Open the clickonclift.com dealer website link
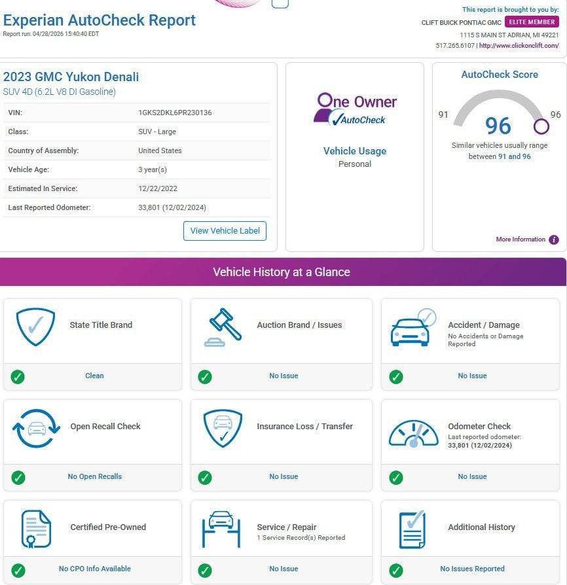Screen dimensions: 567x585 coord(519,46)
